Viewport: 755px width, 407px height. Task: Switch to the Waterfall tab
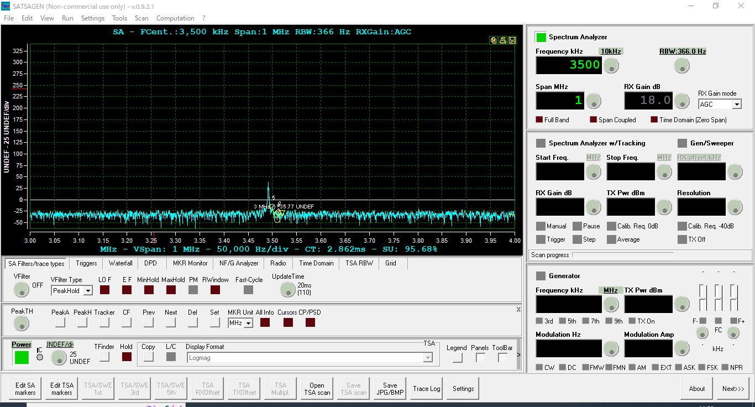pos(120,263)
